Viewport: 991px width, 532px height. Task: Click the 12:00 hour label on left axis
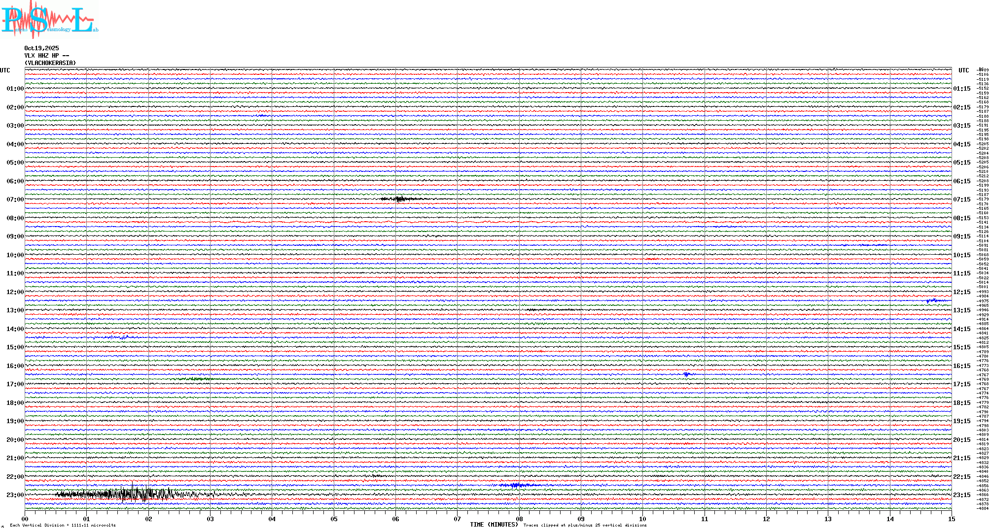(15, 292)
